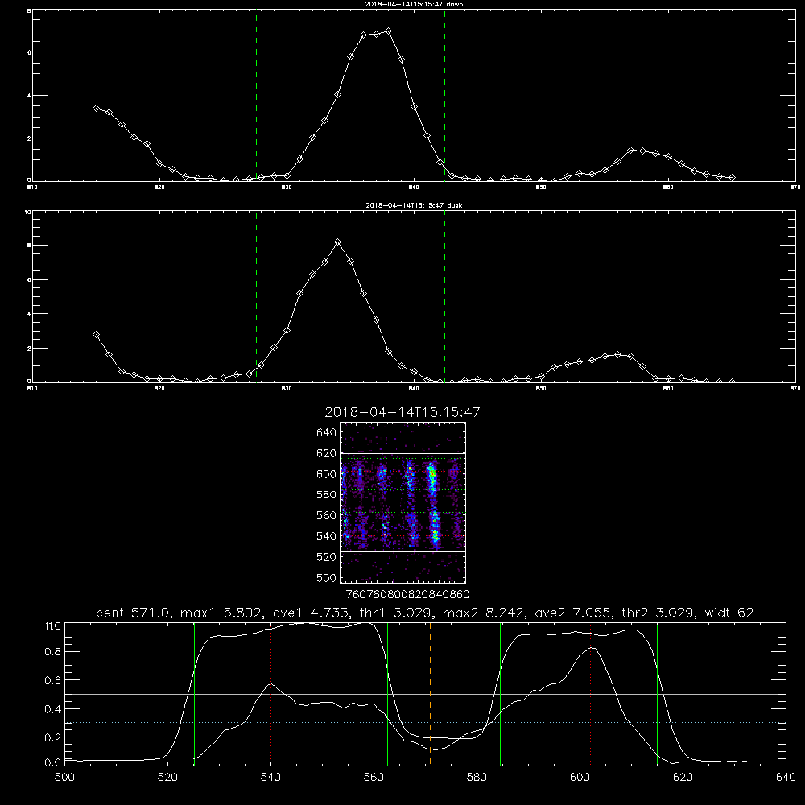This screenshot has width=805, height=805.
Task: Click the secondary peak diamond near 857 in dawn plot
Action: [x=630, y=150]
